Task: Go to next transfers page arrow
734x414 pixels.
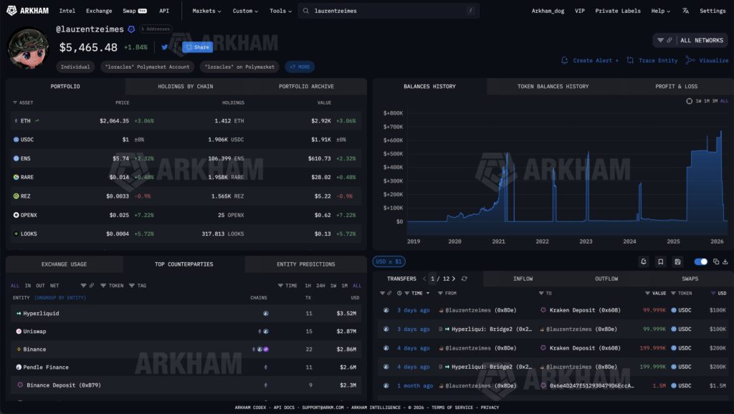Action: (454, 279)
